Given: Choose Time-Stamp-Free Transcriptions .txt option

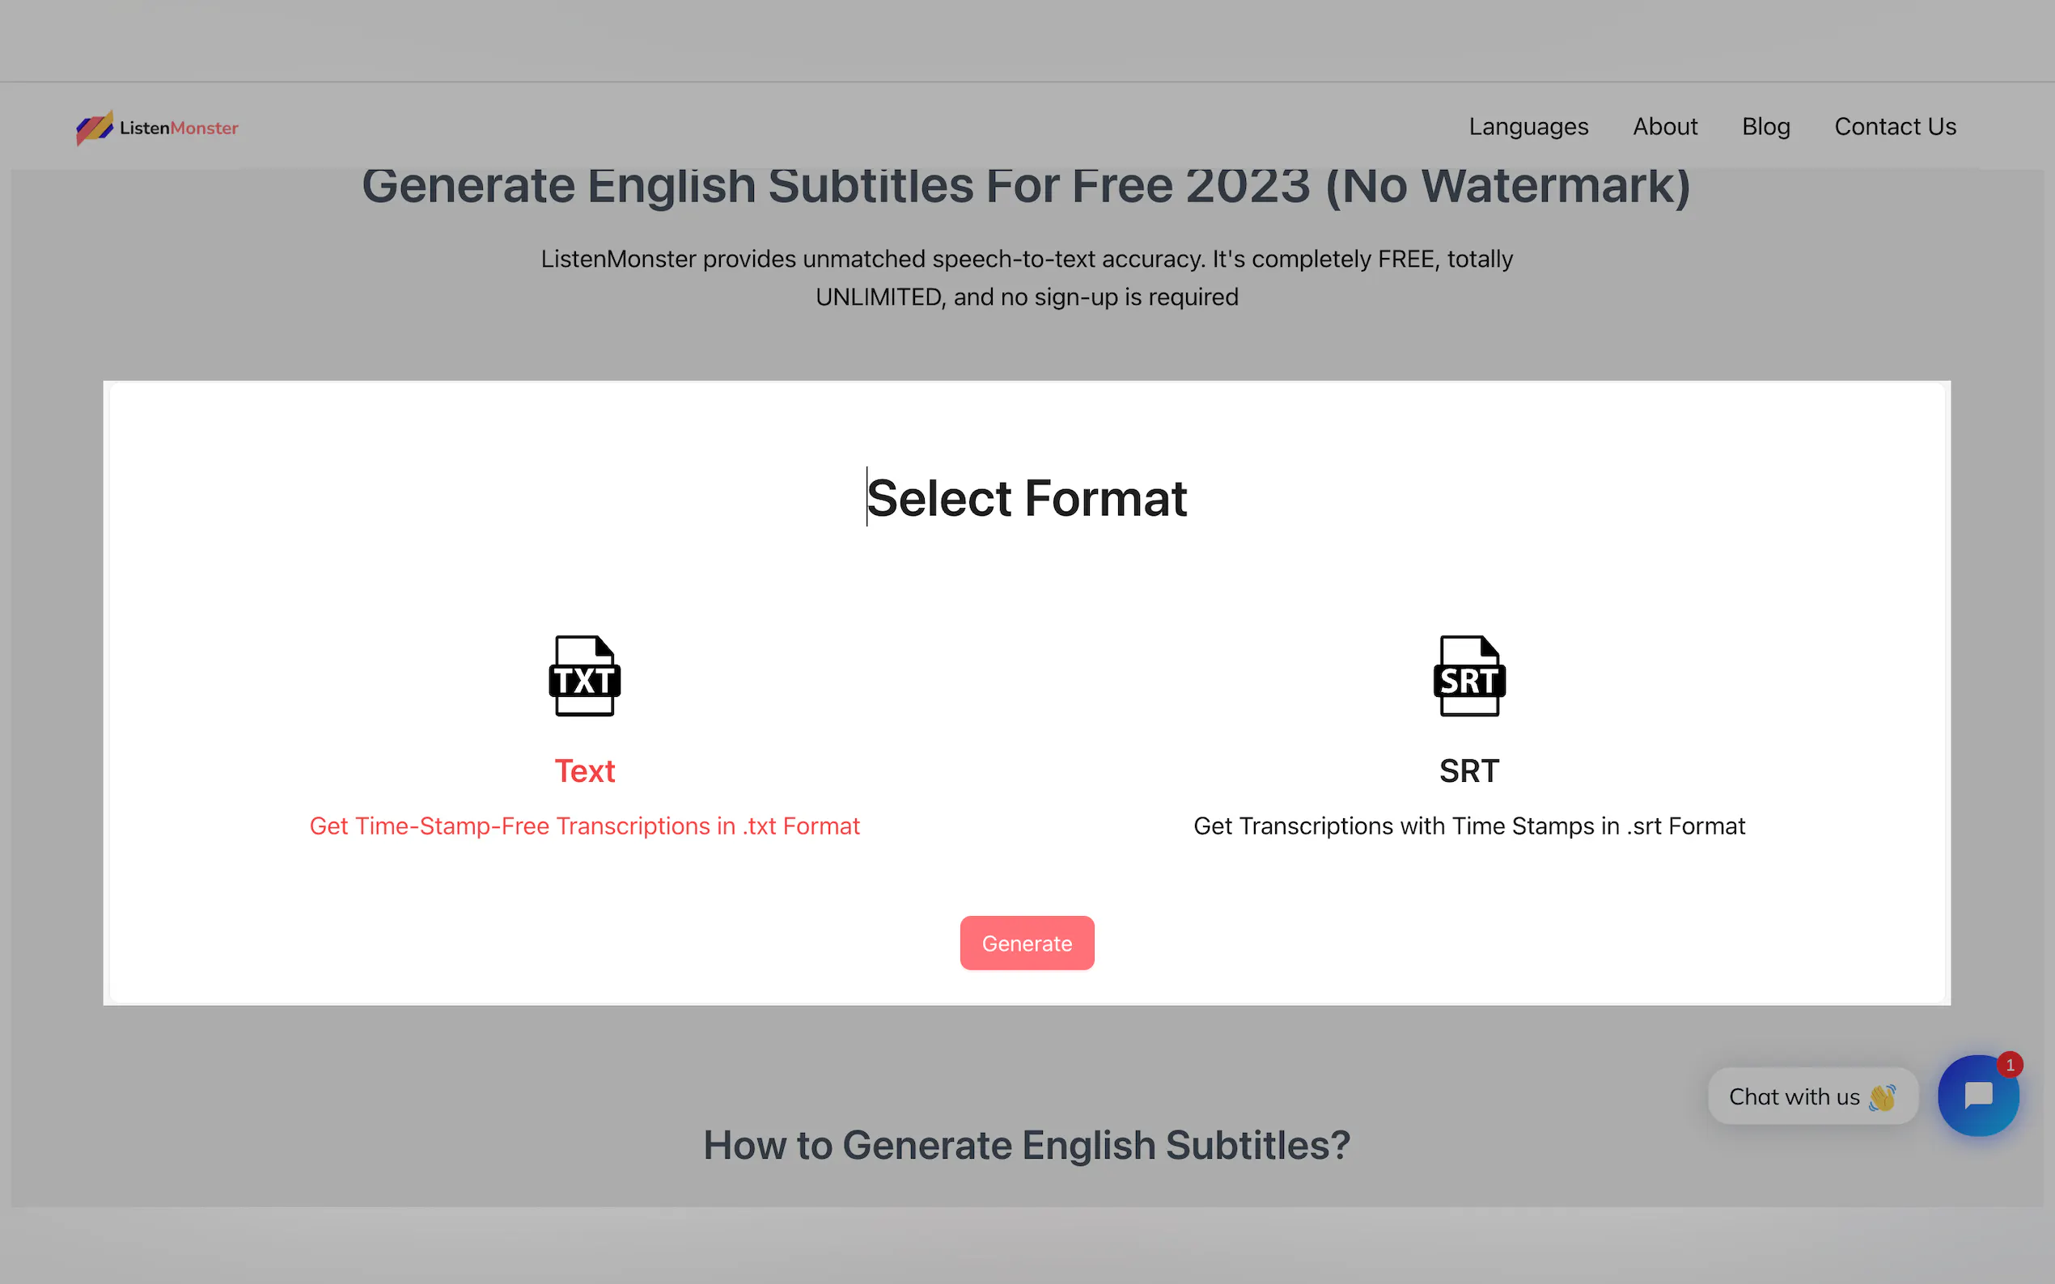Looking at the screenshot, I should click(x=584, y=826).
